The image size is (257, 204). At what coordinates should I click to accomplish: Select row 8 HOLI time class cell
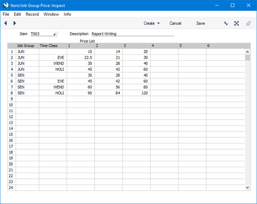click(x=53, y=93)
